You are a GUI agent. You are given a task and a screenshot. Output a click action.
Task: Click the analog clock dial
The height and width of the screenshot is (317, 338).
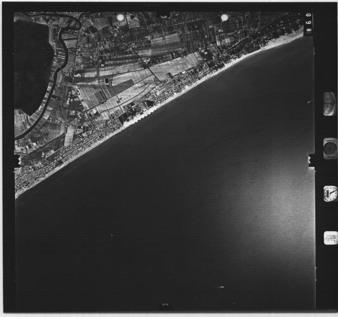[330, 193]
